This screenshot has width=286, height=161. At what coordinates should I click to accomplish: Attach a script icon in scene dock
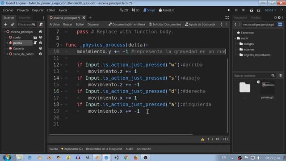point(41,24)
